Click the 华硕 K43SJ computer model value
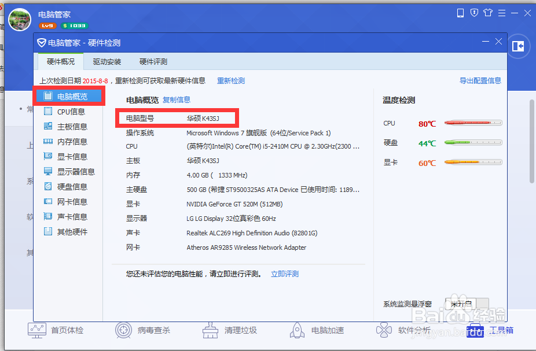The width and height of the screenshot is (536, 351). click(203, 119)
